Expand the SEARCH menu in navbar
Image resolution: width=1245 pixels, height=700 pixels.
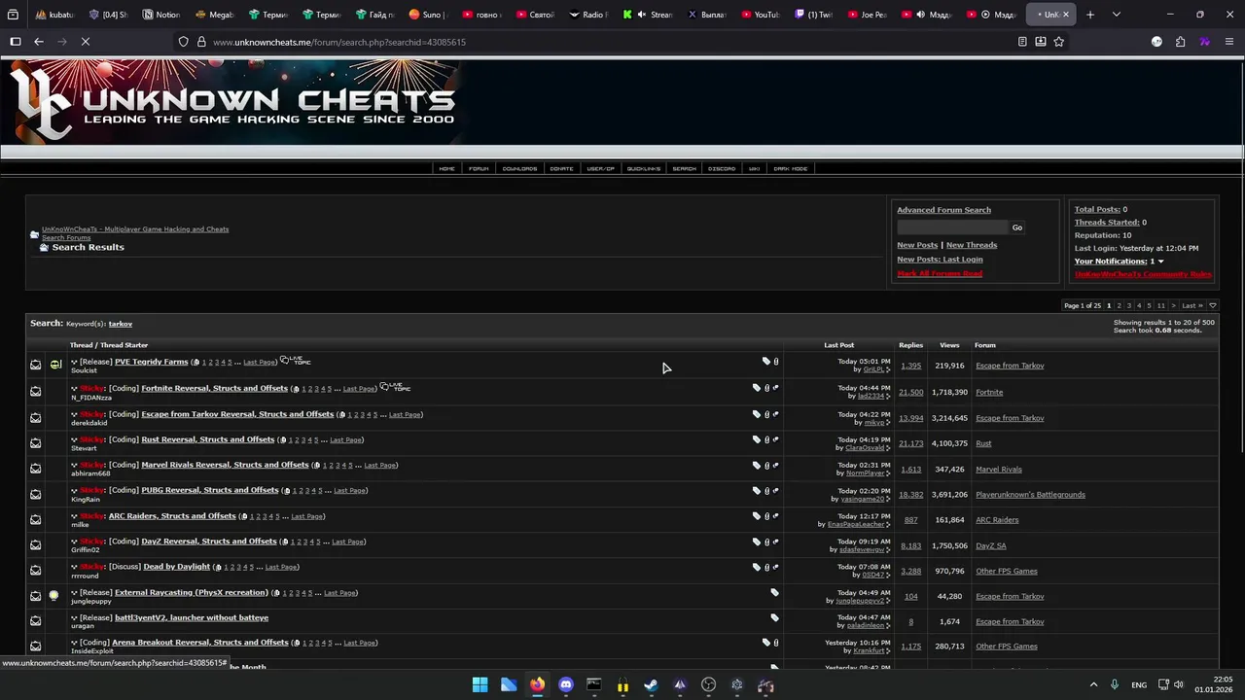click(685, 168)
